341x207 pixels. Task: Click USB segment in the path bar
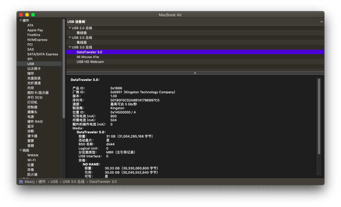click(54, 181)
